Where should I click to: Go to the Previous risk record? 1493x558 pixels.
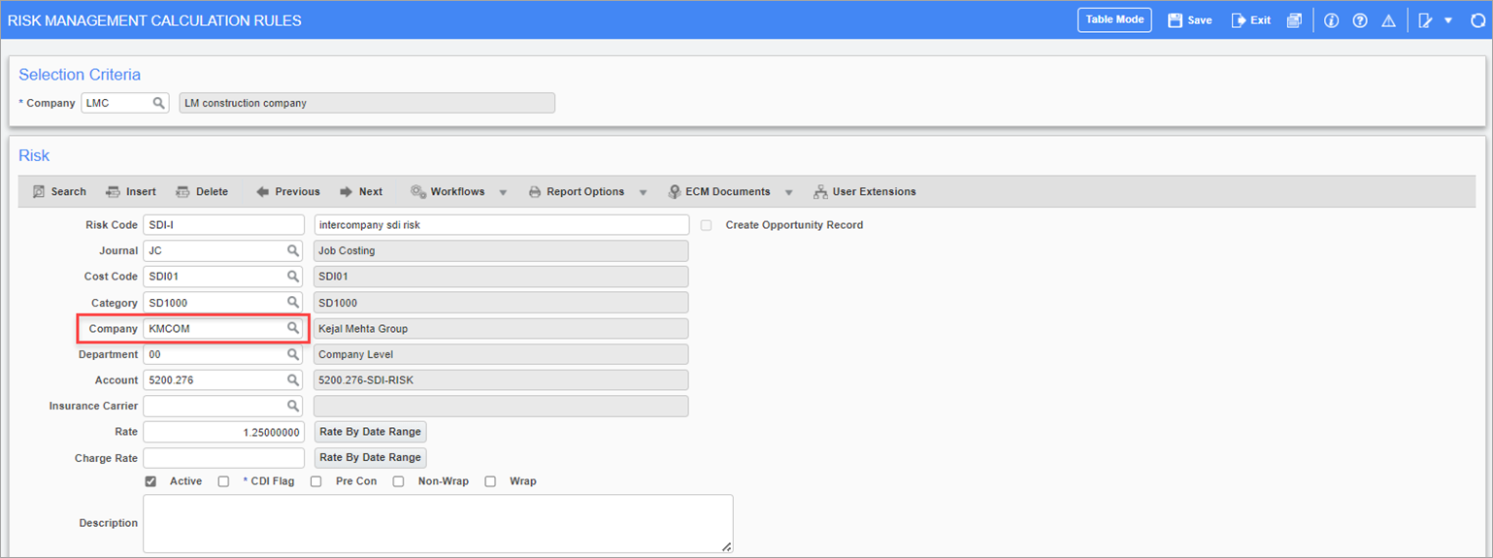point(287,191)
